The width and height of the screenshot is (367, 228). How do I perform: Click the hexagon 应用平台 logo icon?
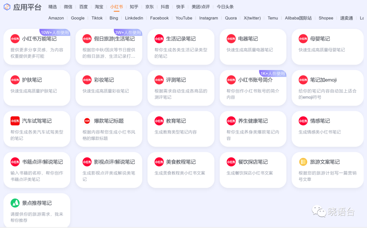7,7
